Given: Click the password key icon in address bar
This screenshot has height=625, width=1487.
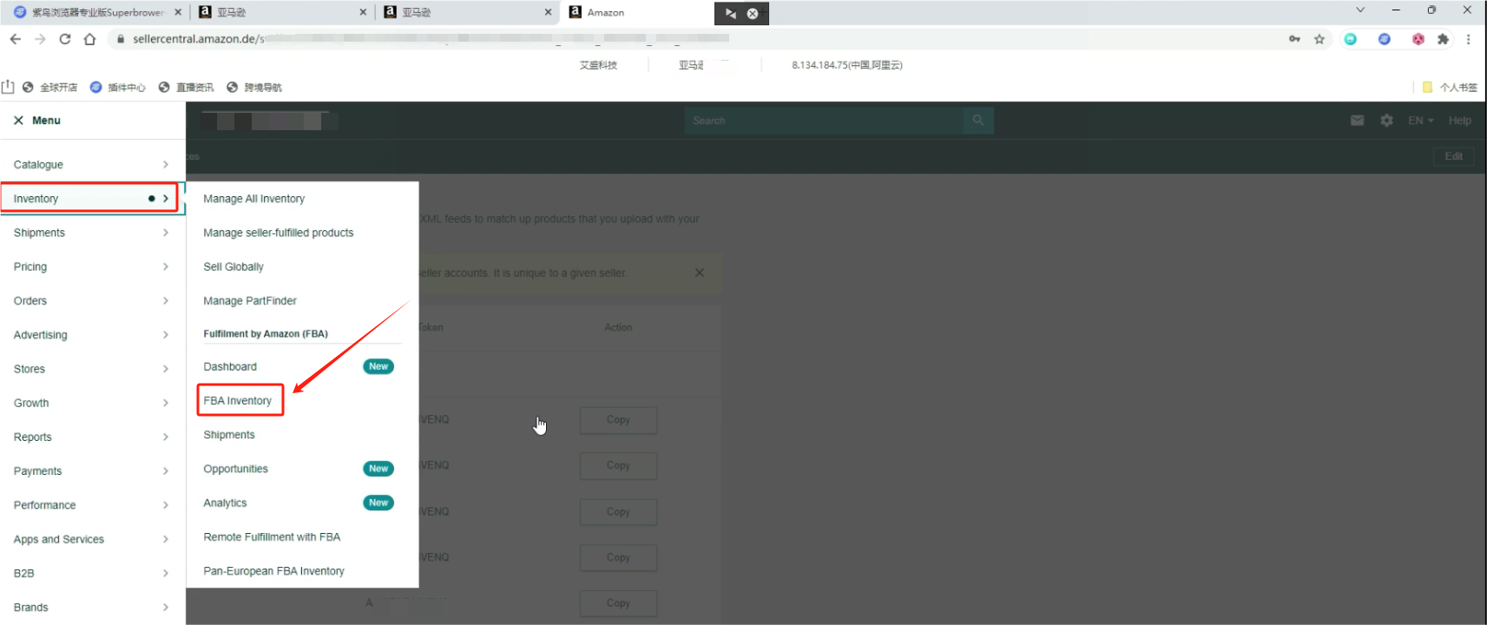Looking at the screenshot, I should pos(1294,39).
